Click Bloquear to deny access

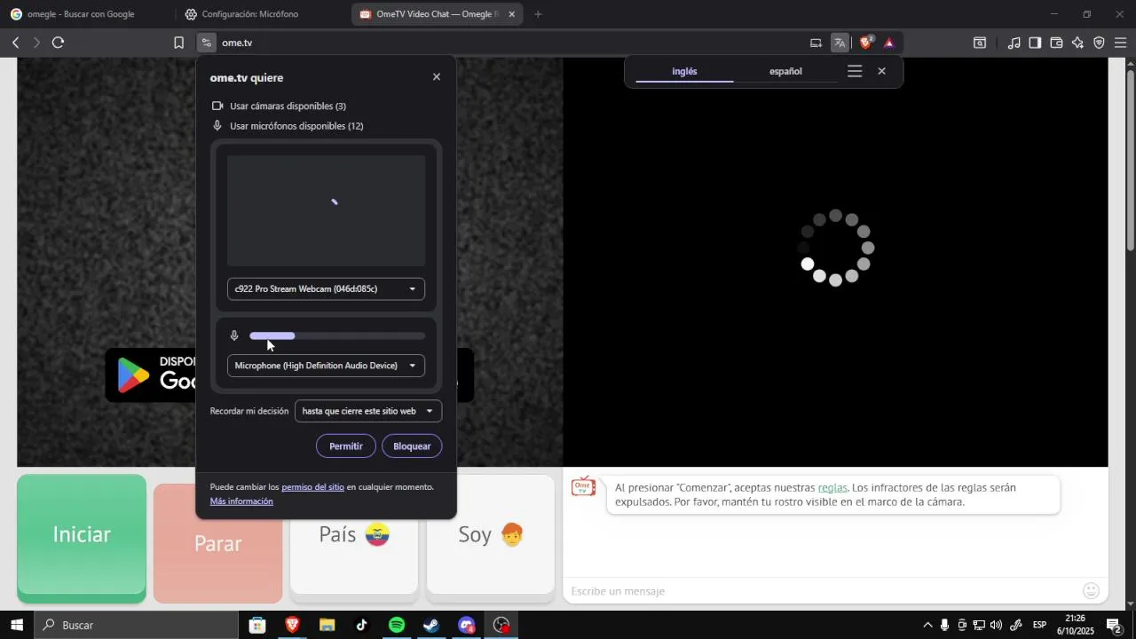[x=412, y=446]
